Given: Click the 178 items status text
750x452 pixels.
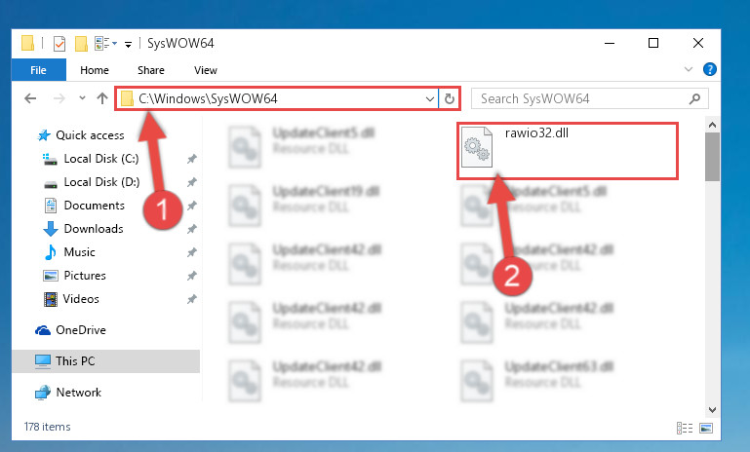Looking at the screenshot, I should tap(48, 427).
